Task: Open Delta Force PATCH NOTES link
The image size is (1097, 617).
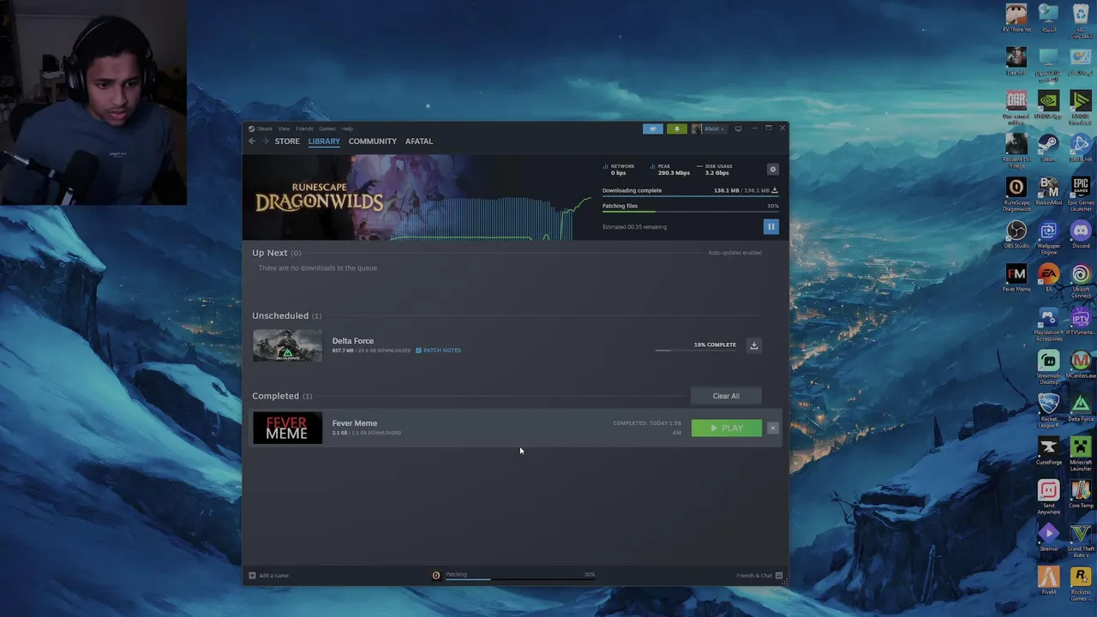Action: 438,350
